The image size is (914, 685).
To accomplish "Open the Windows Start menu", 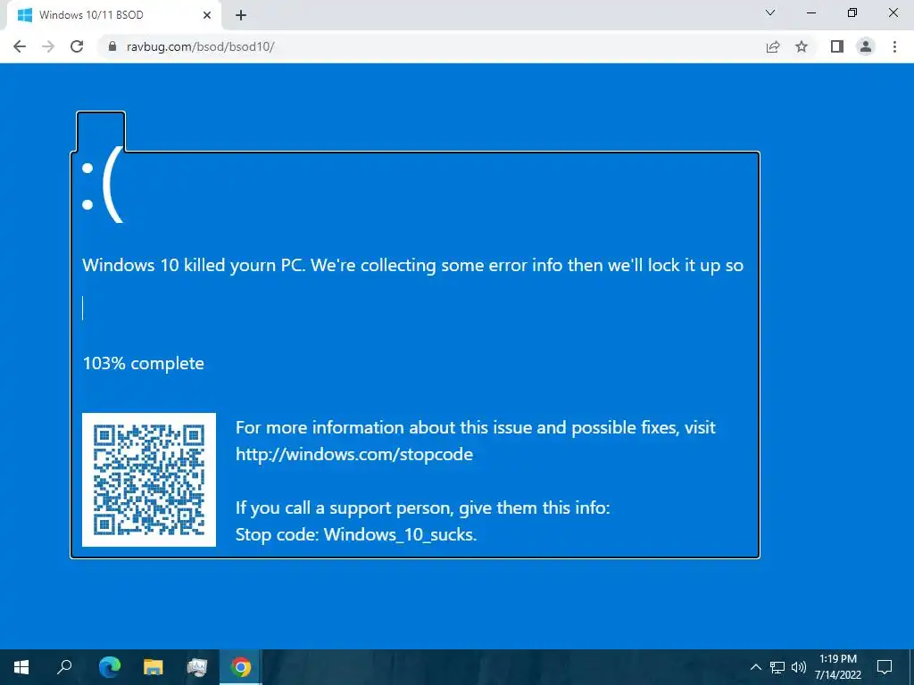I will coord(21,667).
